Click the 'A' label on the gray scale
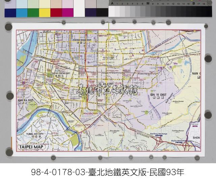216x180 pixels. pos(112,3)
